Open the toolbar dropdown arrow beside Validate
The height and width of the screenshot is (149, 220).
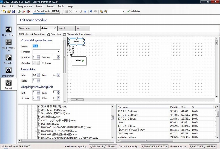coord(124,12)
